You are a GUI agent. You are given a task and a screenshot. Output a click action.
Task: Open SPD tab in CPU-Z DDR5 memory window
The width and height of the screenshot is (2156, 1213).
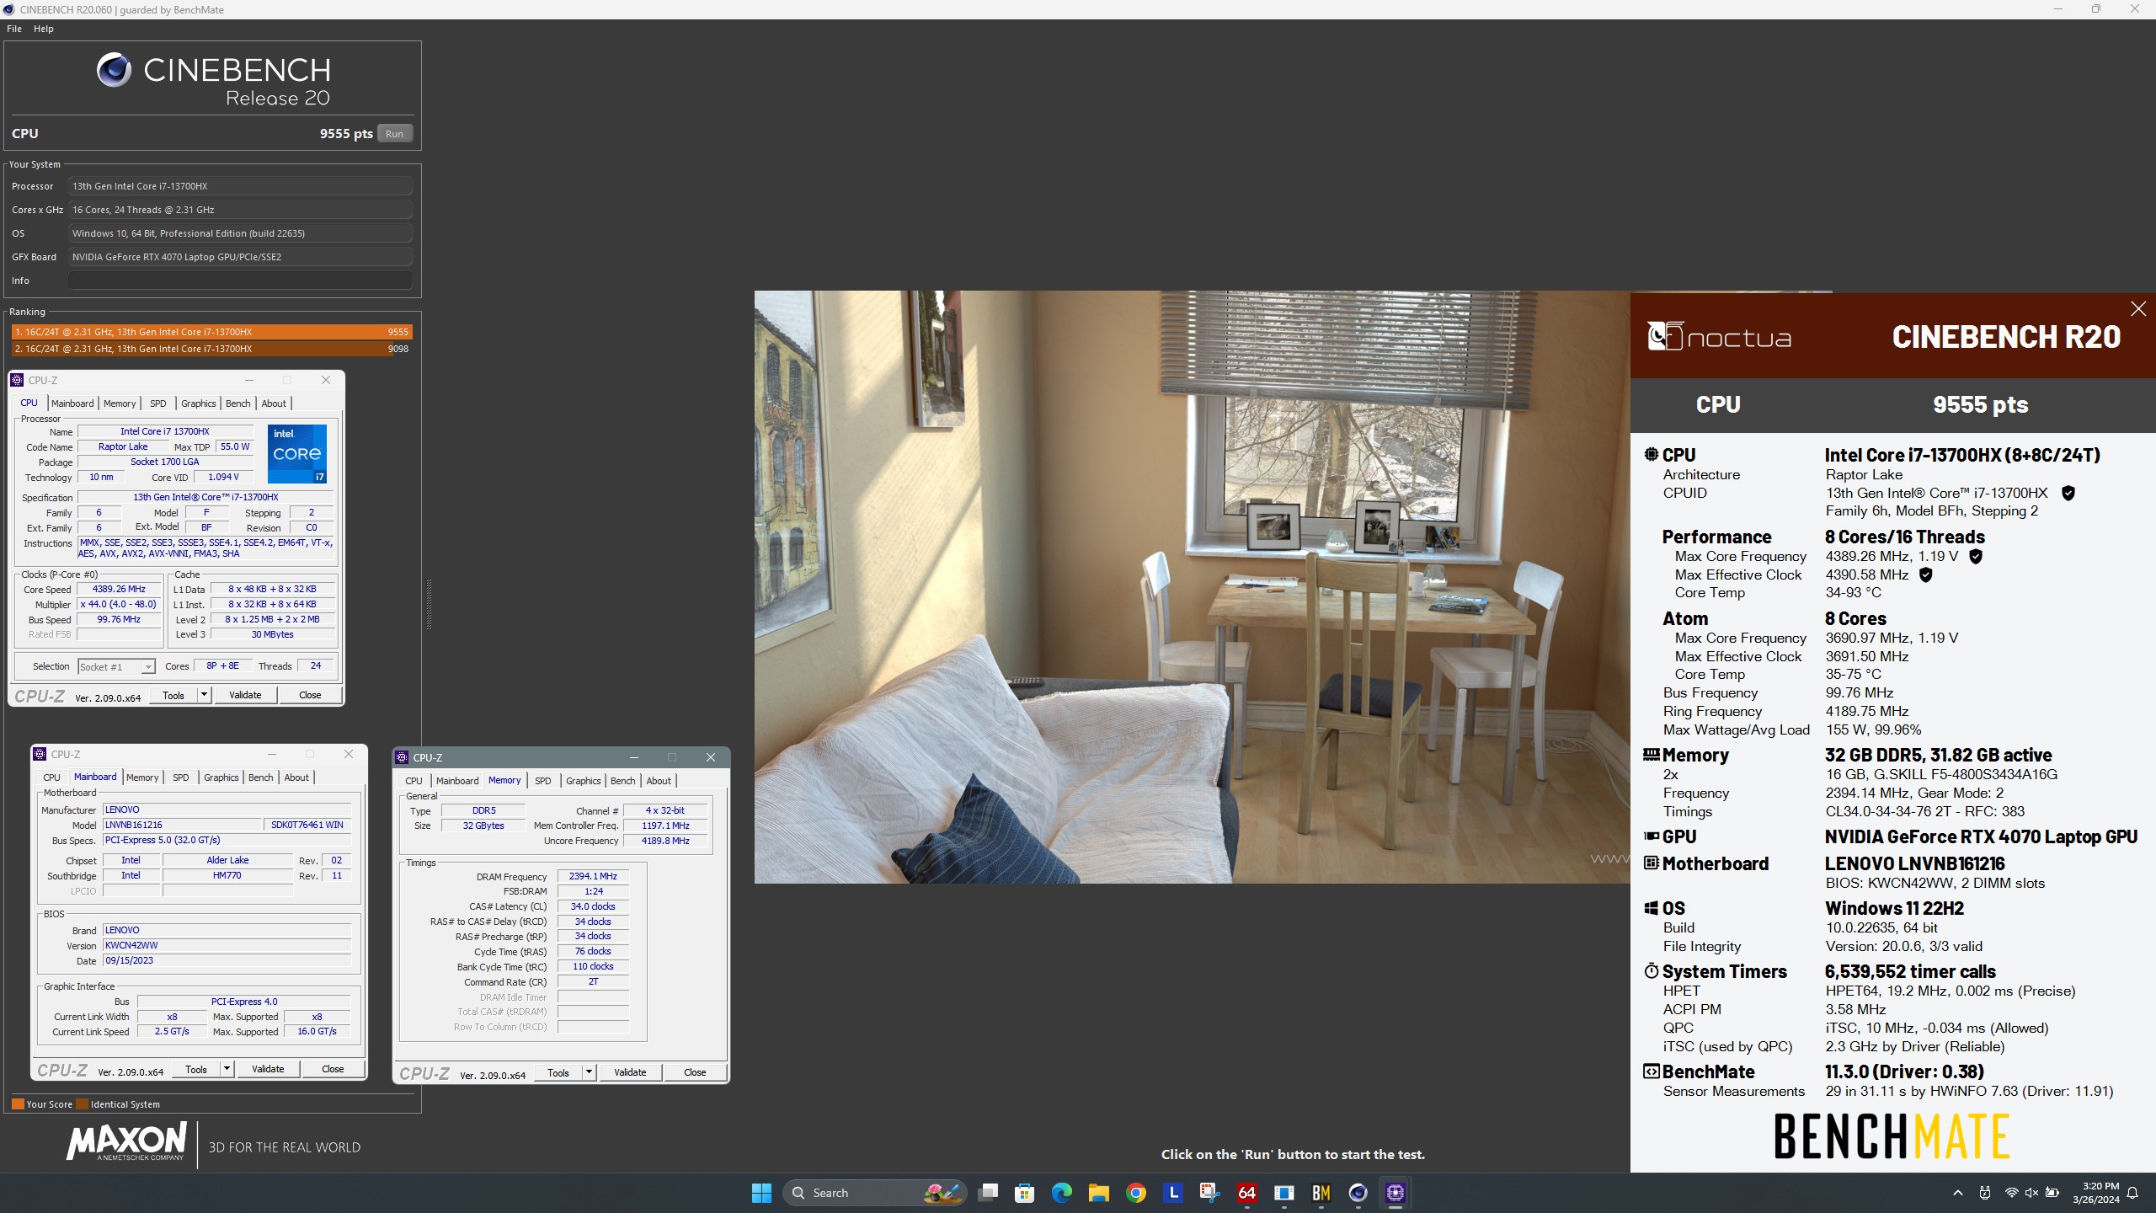(543, 781)
